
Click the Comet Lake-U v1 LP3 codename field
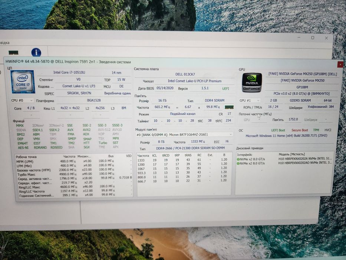[79, 86]
